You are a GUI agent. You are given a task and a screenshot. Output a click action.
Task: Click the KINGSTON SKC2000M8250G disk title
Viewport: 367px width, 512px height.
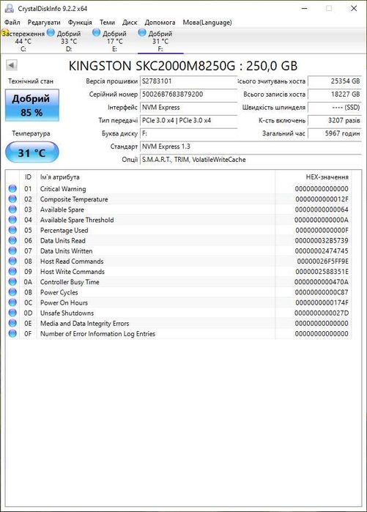pyautogui.click(x=183, y=66)
